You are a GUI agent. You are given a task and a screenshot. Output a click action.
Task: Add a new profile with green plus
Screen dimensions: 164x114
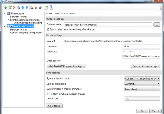[x=6, y=7]
